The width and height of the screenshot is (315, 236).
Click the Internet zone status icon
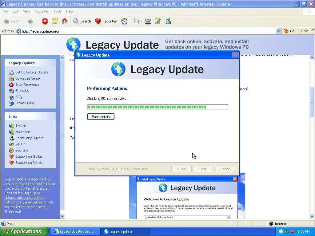[x=271, y=224]
